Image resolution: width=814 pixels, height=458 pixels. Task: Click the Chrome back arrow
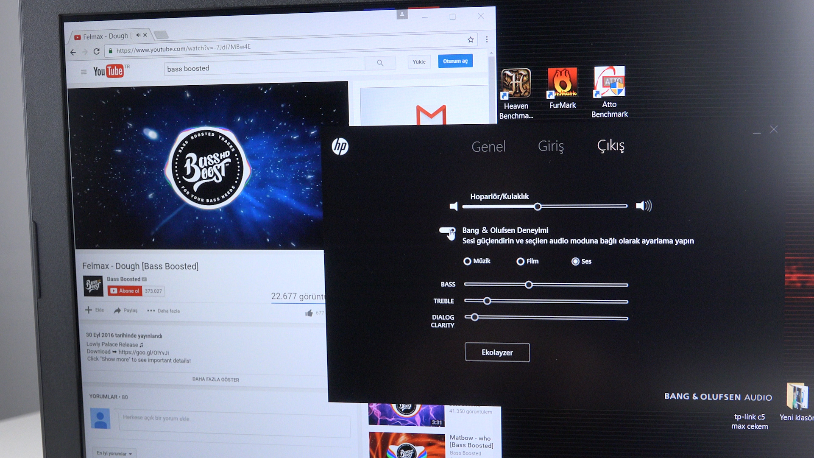click(x=73, y=52)
